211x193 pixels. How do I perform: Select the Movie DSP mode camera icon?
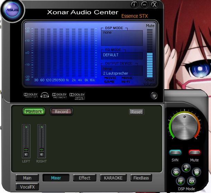coord(196,172)
